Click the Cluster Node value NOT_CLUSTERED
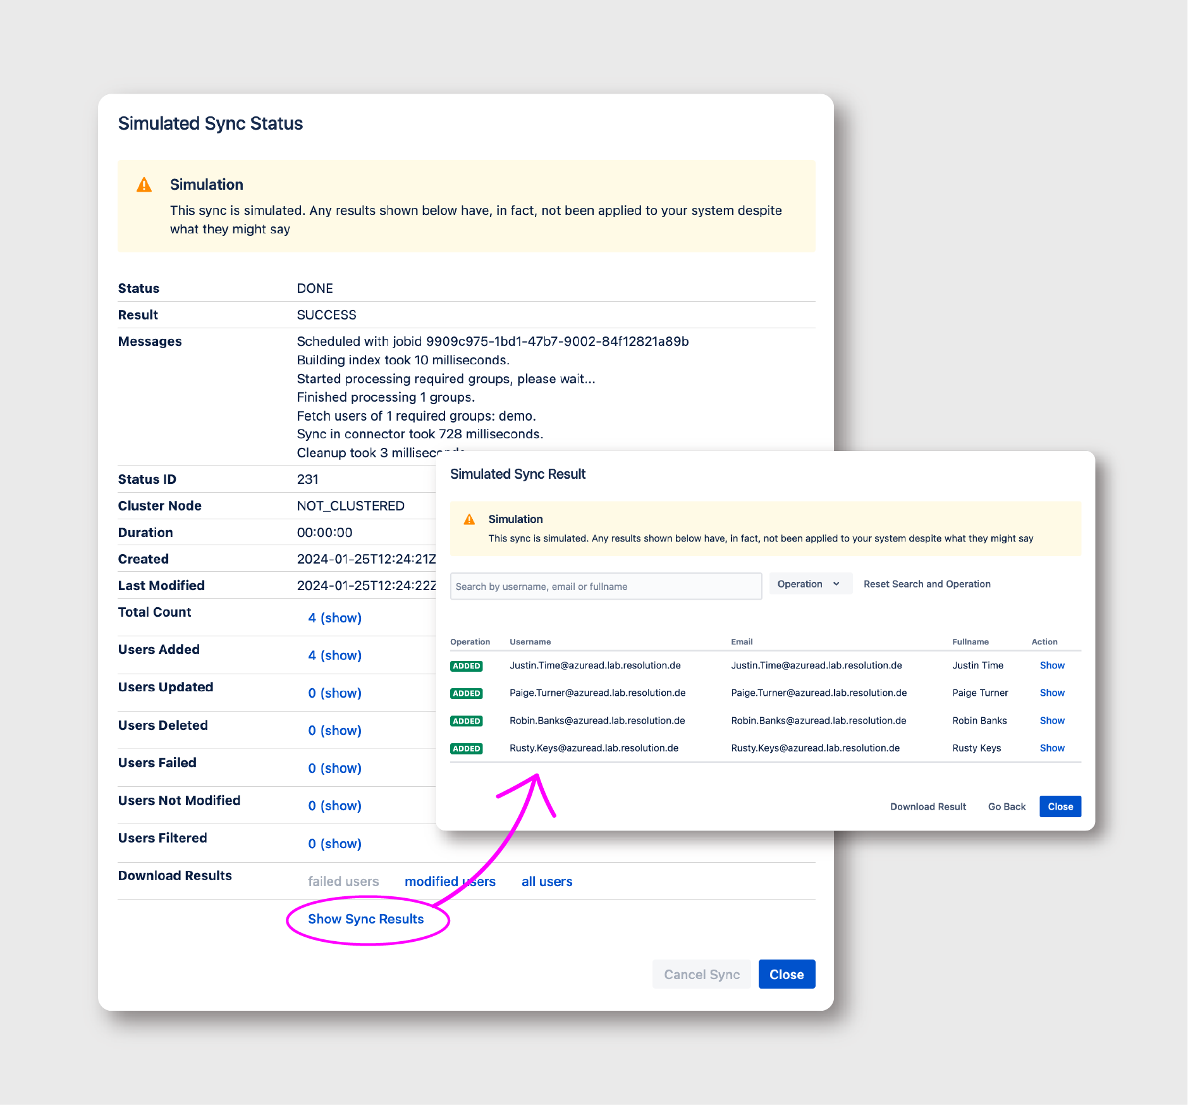Image resolution: width=1188 pixels, height=1105 pixels. click(x=350, y=506)
